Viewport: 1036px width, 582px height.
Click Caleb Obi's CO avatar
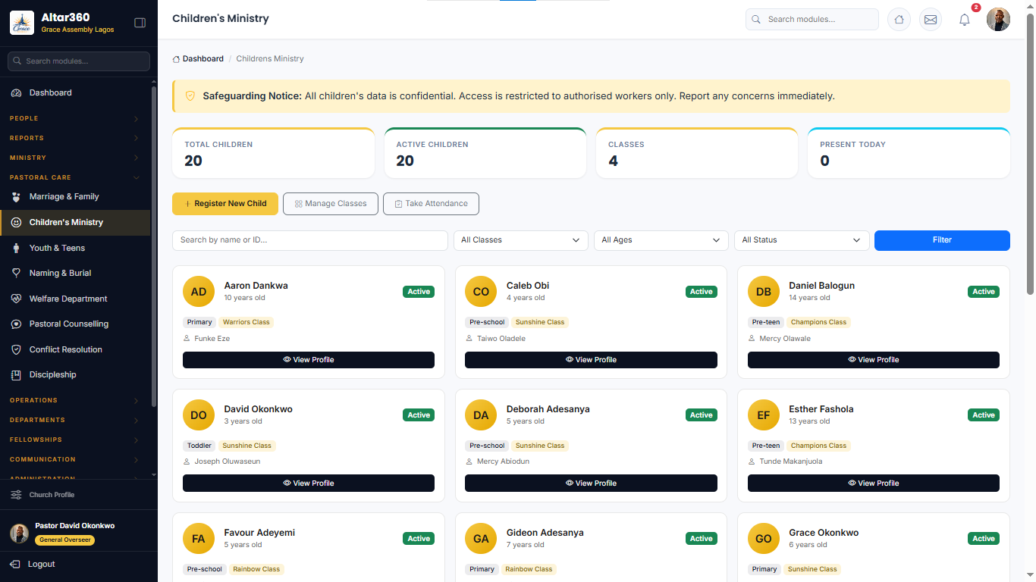(481, 292)
